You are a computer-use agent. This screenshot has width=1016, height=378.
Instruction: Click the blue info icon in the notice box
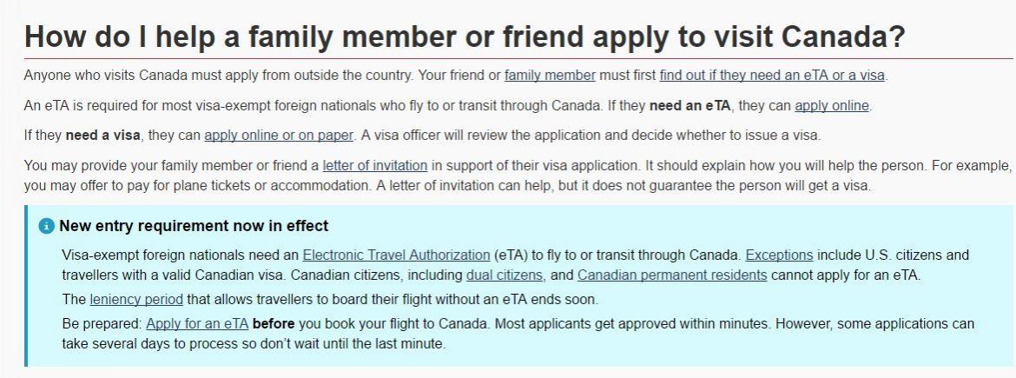click(x=47, y=226)
